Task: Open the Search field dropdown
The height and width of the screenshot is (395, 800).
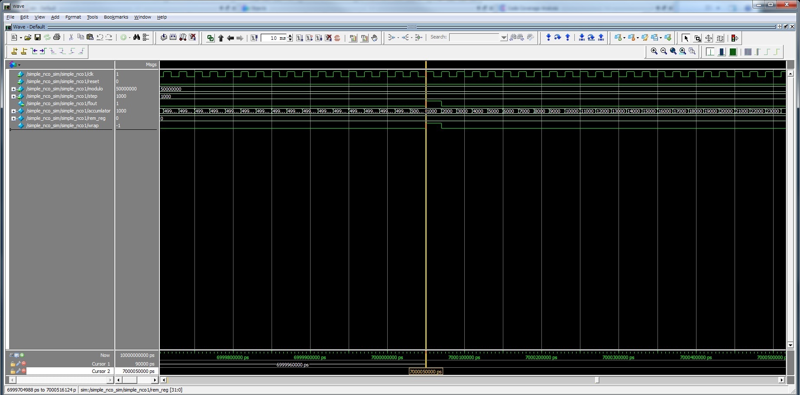Action: pyautogui.click(x=503, y=37)
